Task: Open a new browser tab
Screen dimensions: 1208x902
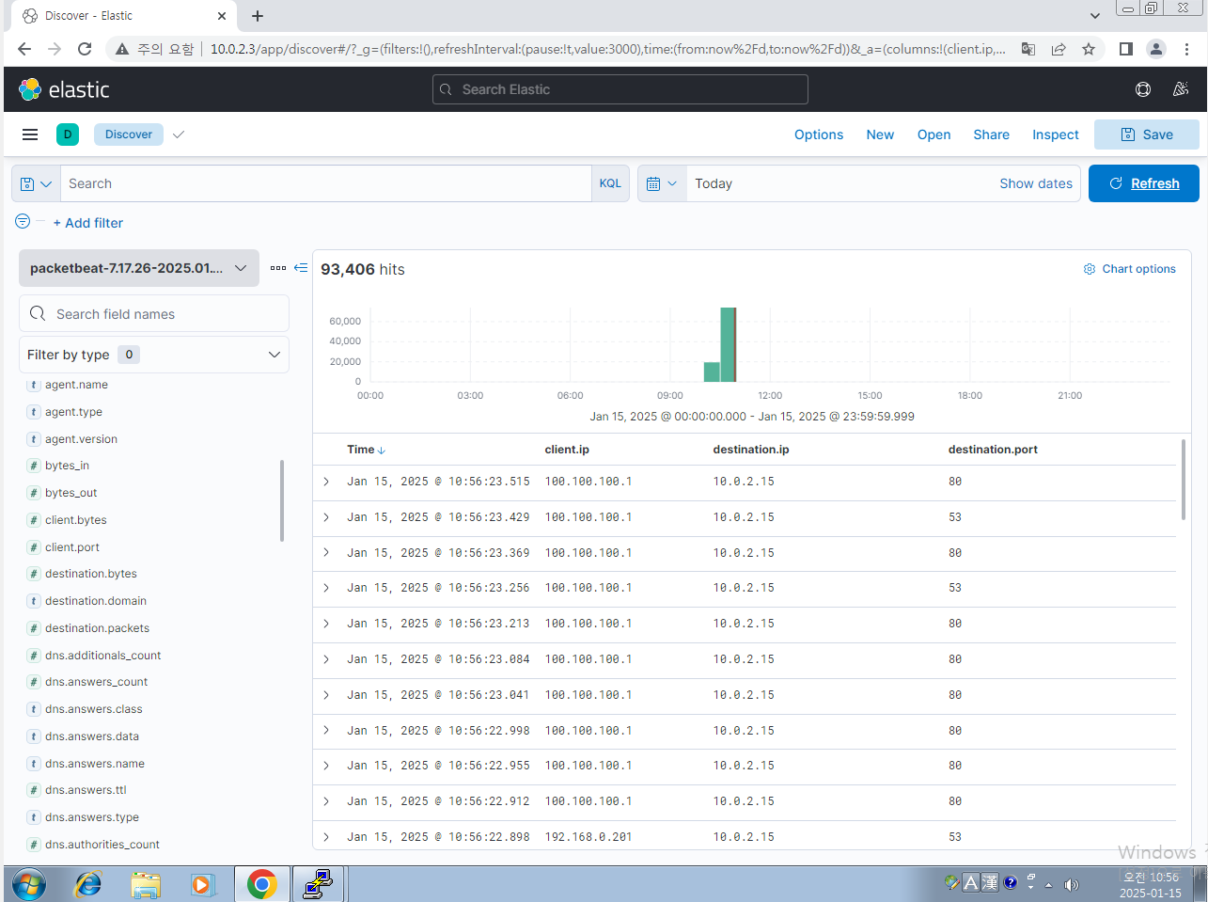Action: click(x=258, y=16)
